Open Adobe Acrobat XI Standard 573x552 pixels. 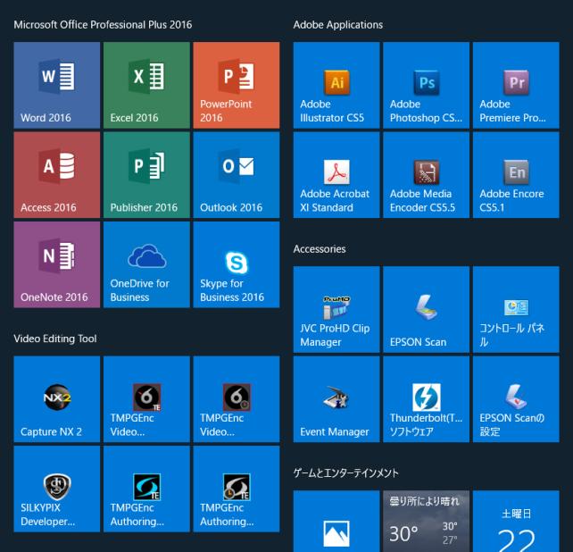pyautogui.click(x=336, y=175)
